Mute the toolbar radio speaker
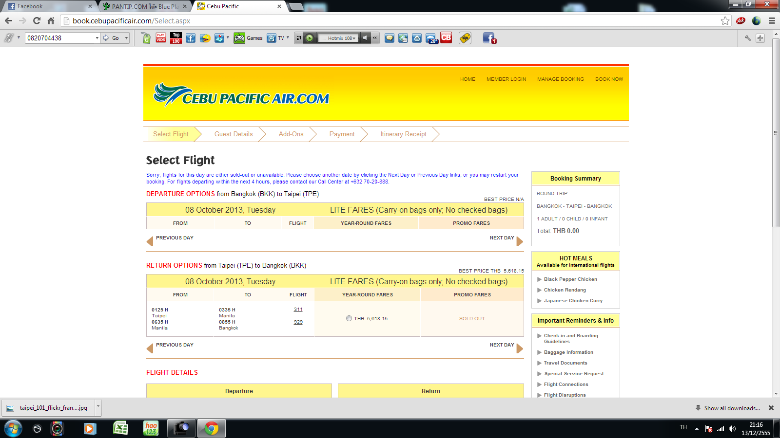The height and width of the screenshot is (438, 780). (x=365, y=38)
